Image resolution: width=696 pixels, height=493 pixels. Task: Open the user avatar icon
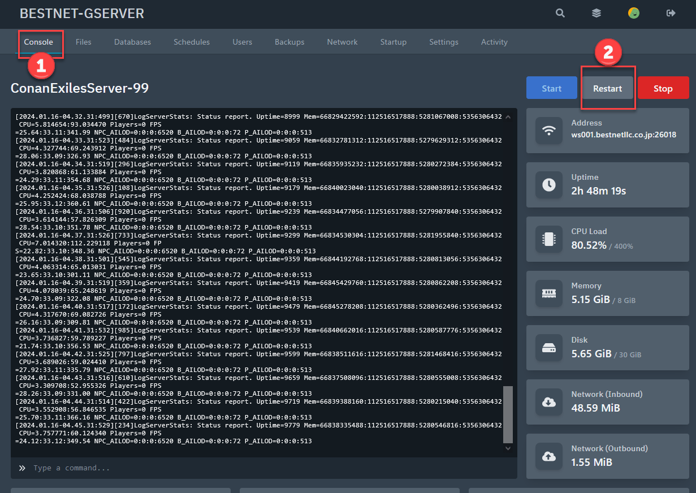(x=634, y=13)
